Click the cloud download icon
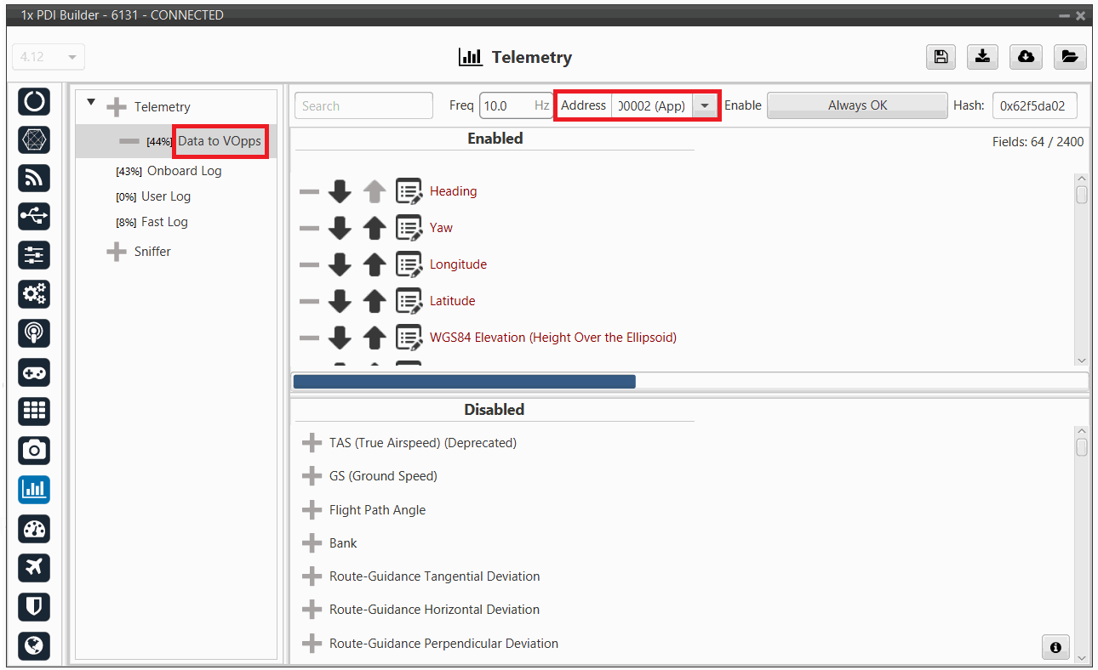Screen dimensions: 1098x670 tap(1026, 57)
